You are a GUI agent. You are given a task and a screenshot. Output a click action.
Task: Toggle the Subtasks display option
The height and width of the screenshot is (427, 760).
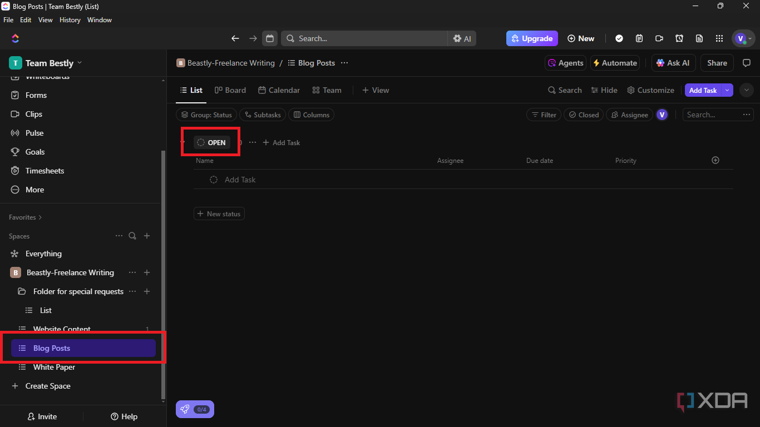click(263, 115)
